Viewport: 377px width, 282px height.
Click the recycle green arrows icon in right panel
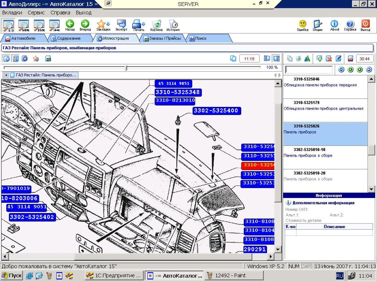[298, 59]
